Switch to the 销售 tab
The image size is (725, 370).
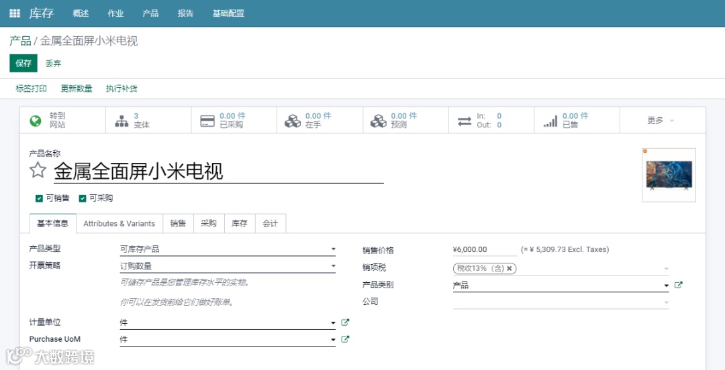click(x=178, y=224)
